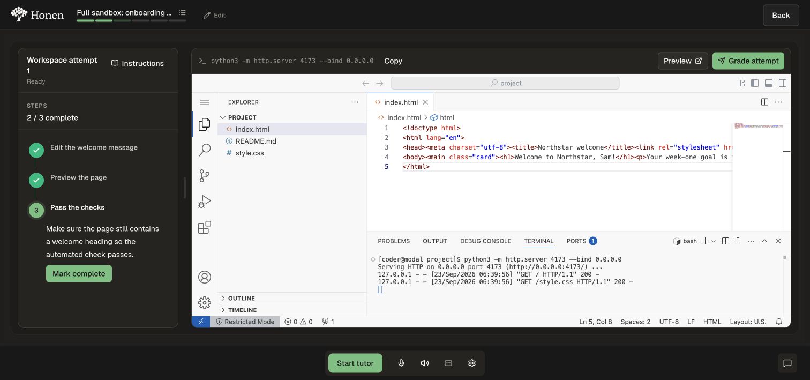Go back with the left arrow
Viewport: 810px width, 380px height.
365,83
